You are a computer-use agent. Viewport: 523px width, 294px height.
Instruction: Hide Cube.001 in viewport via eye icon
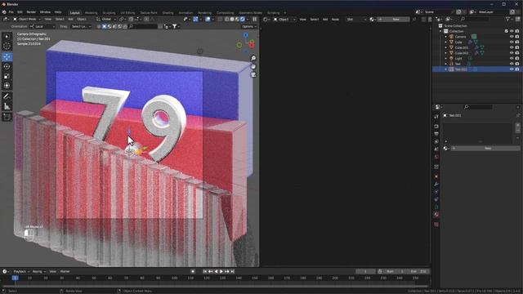click(512, 47)
